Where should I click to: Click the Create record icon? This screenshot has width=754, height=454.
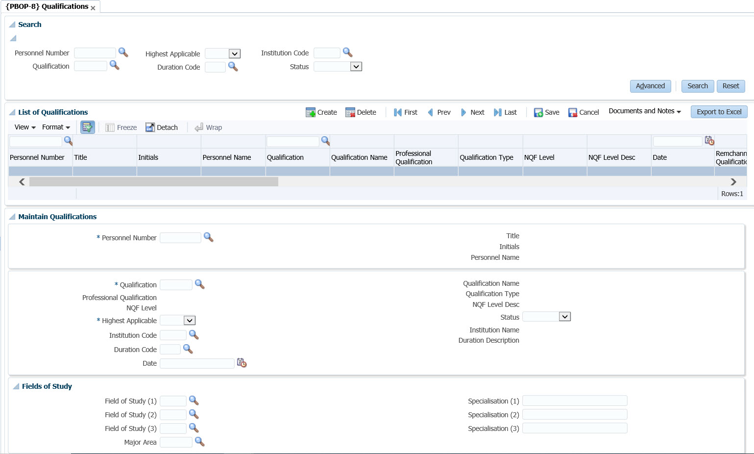click(311, 112)
